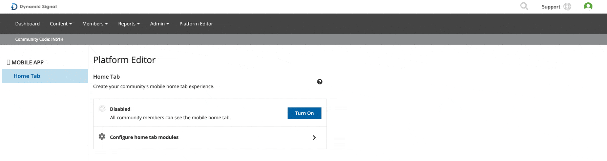Click the Mobile App phone icon
The width and height of the screenshot is (607, 161).
click(x=8, y=62)
